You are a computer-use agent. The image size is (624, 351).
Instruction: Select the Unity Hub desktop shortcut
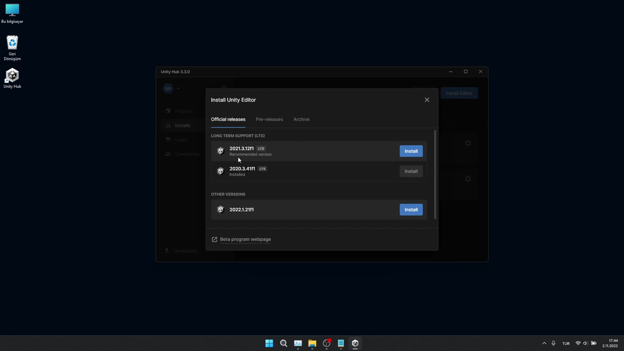point(12,78)
